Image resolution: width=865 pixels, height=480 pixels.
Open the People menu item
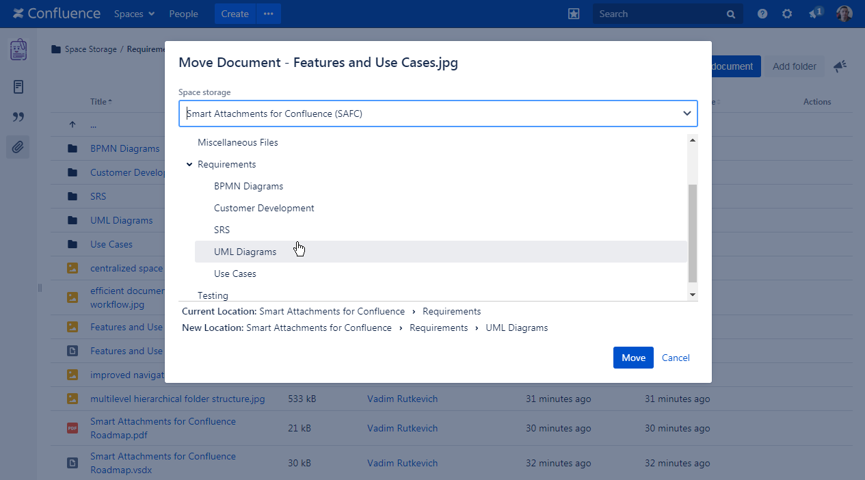point(183,14)
